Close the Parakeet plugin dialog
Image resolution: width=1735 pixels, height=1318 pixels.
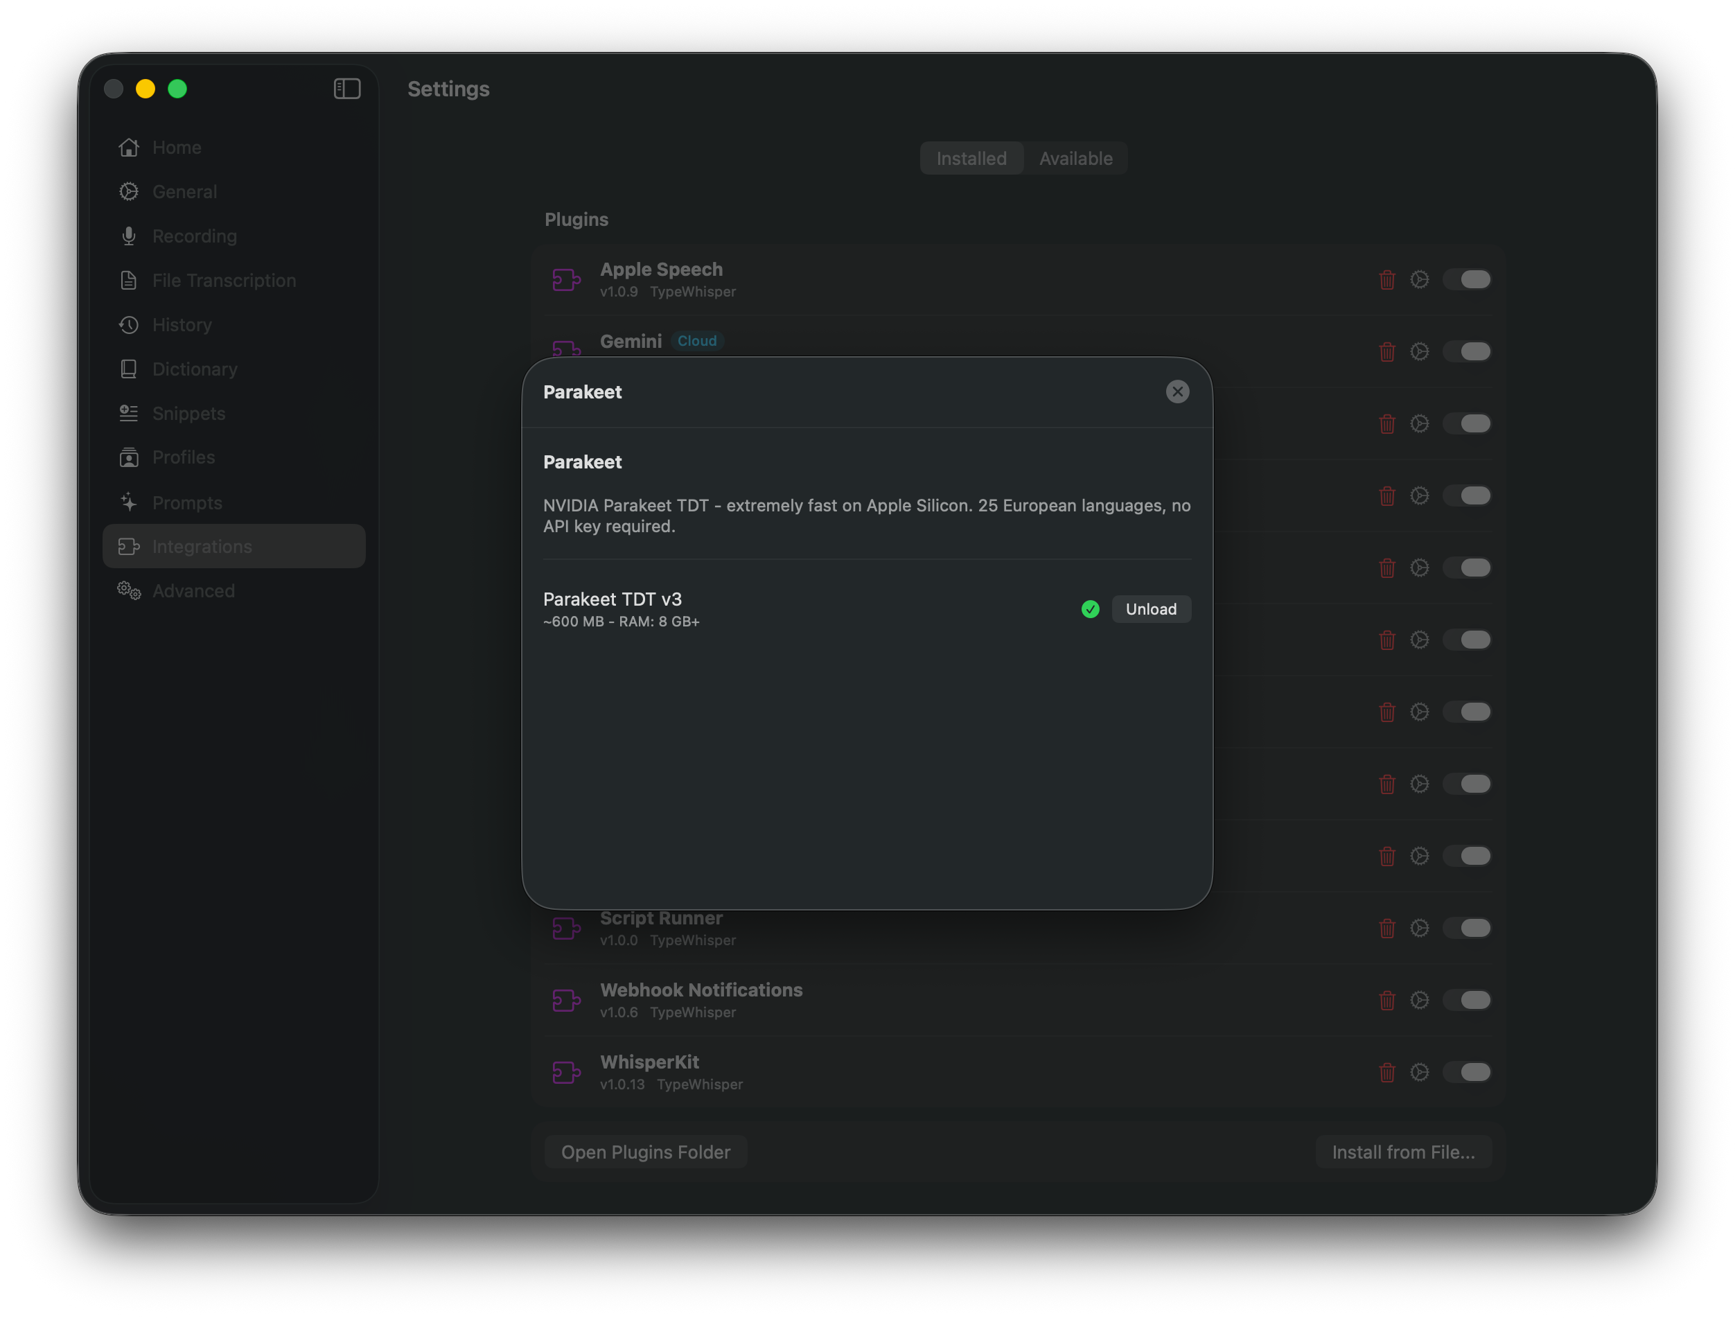[1177, 392]
